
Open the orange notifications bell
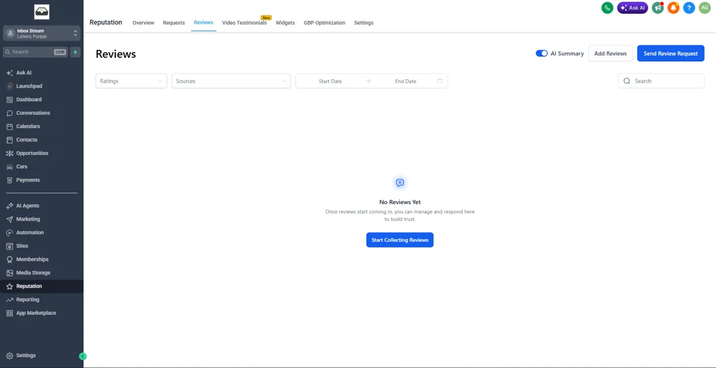[x=674, y=8]
